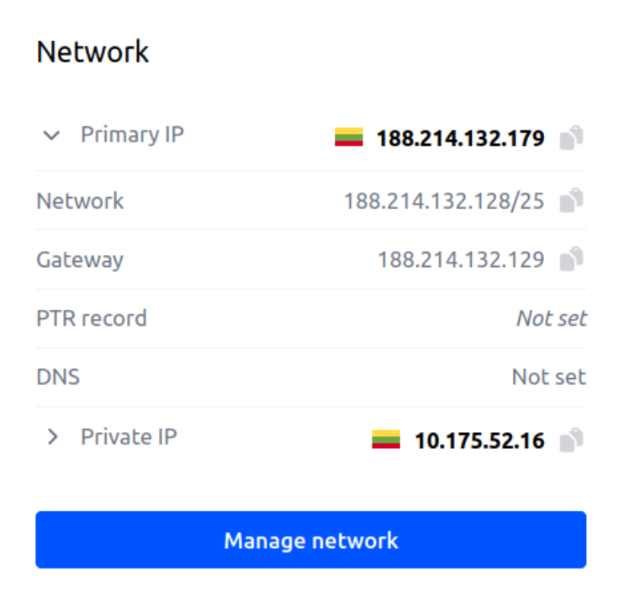Viewport: 621px width, 608px height.
Task: Expand the Private IP section chevron
Action: pos(52,438)
